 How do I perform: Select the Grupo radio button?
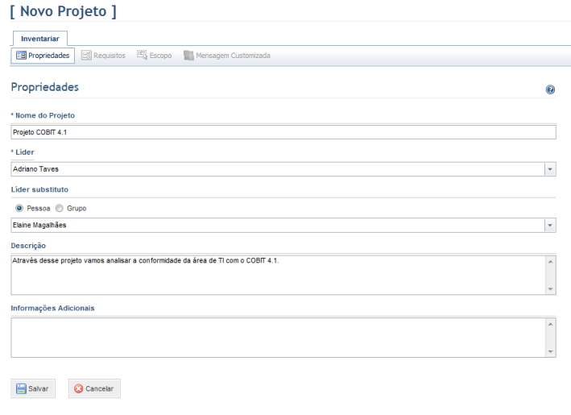click(60, 208)
